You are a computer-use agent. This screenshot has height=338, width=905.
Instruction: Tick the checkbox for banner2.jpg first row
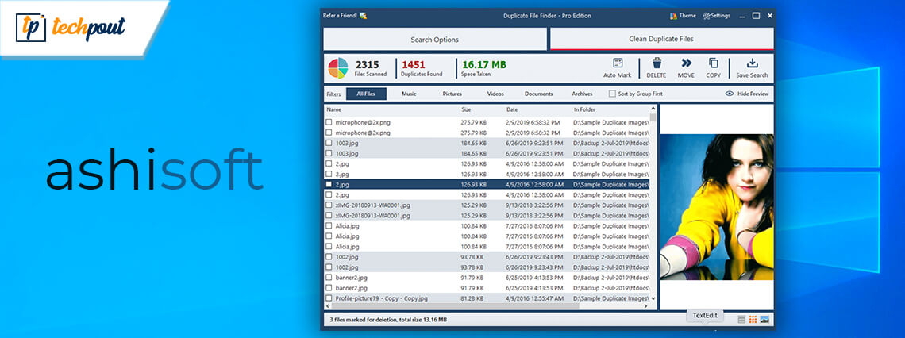click(x=329, y=278)
